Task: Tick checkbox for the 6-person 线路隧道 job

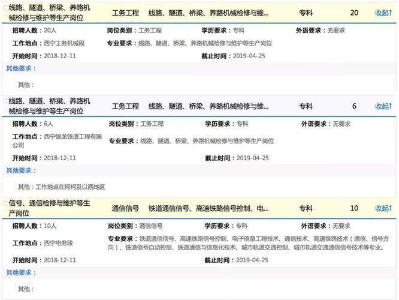Action: [5, 101]
